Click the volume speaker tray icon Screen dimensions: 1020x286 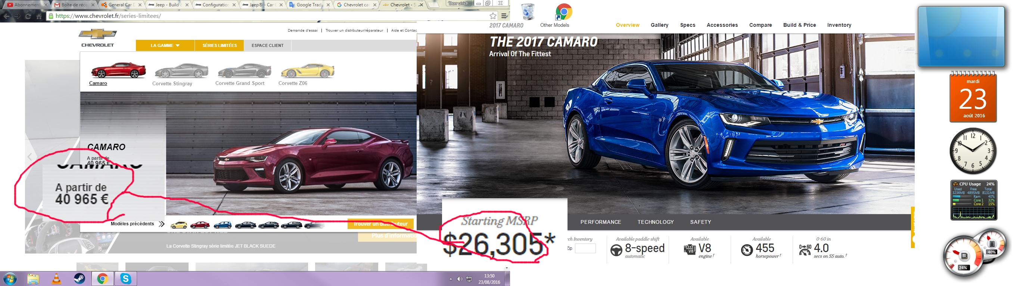click(x=459, y=279)
